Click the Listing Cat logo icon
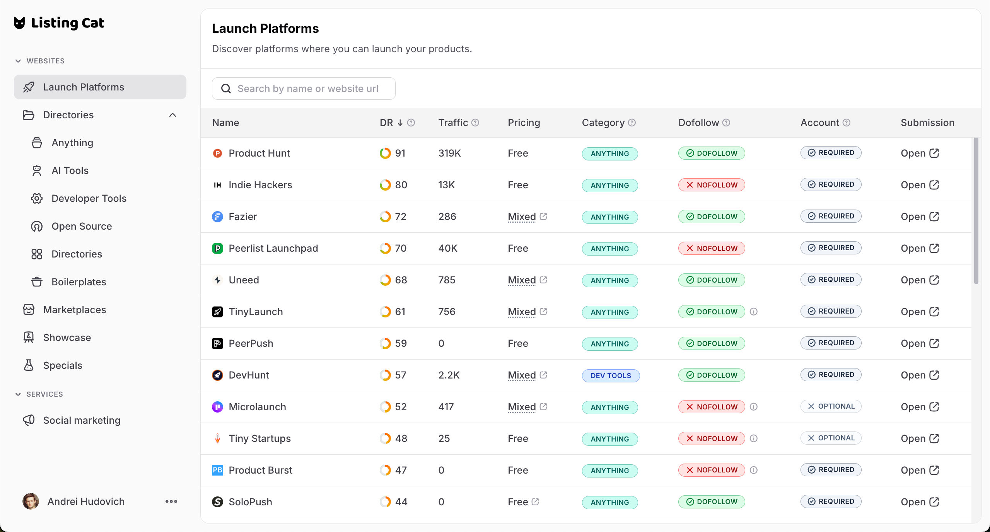 pyautogui.click(x=19, y=23)
